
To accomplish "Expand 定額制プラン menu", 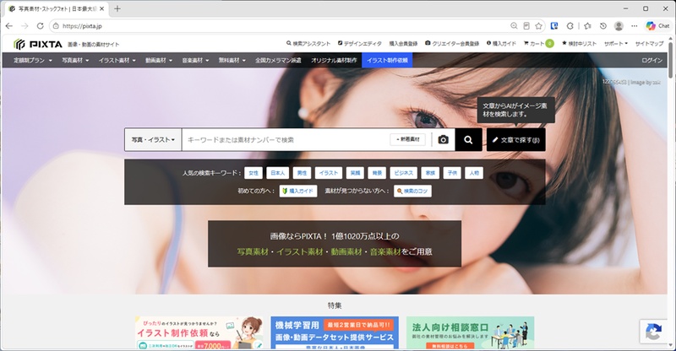I will [32, 60].
